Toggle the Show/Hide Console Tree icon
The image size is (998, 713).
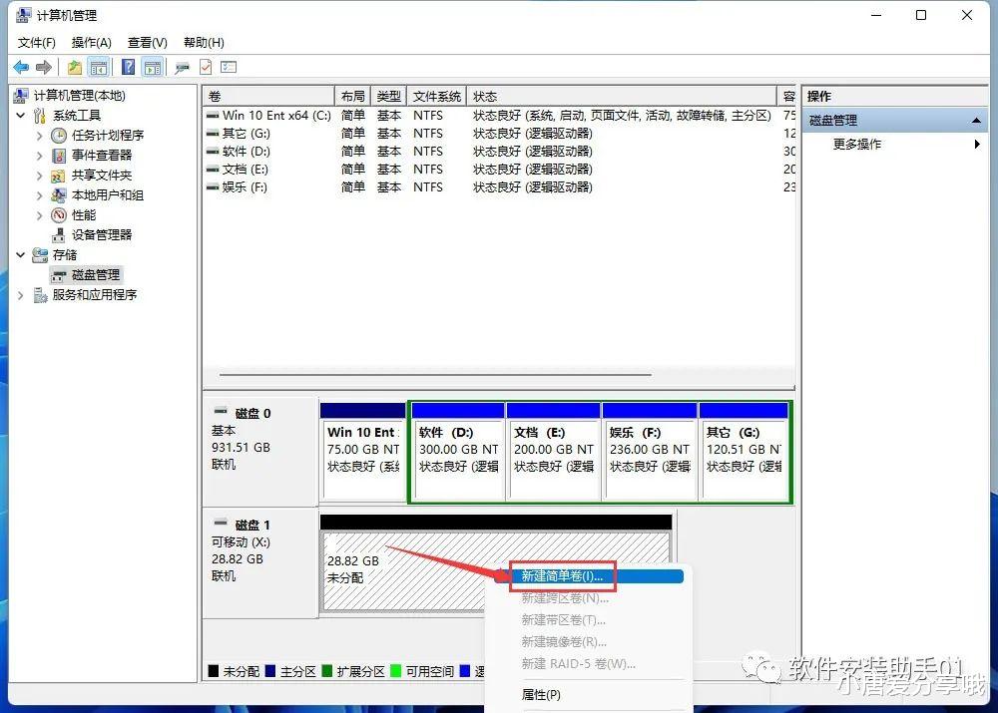click(x=98, y=67)
